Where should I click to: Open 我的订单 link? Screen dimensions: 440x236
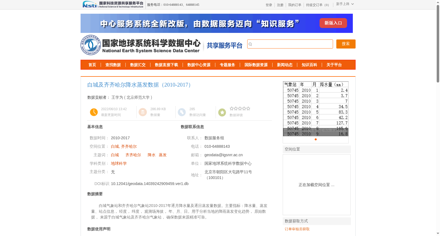pos(295,5)
